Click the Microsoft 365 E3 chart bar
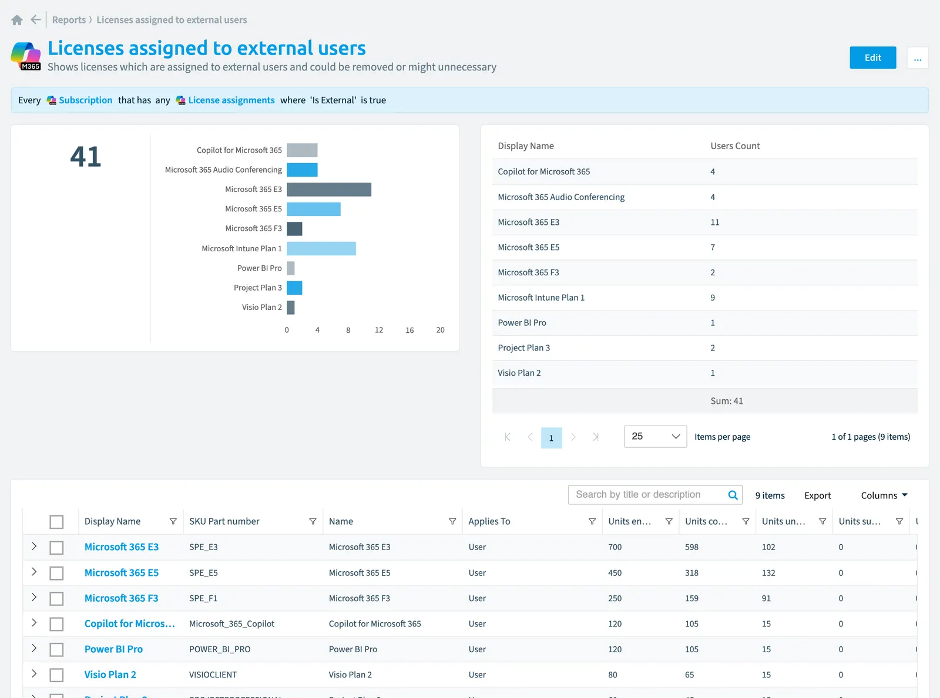The height and width of the screenshot is (698, 940). click(x=329, y=189)
